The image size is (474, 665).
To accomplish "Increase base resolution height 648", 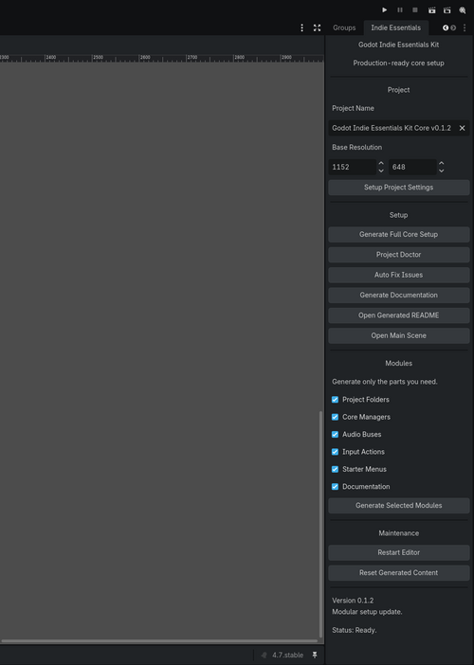I will pyautogui.click(x=442, y=163).
